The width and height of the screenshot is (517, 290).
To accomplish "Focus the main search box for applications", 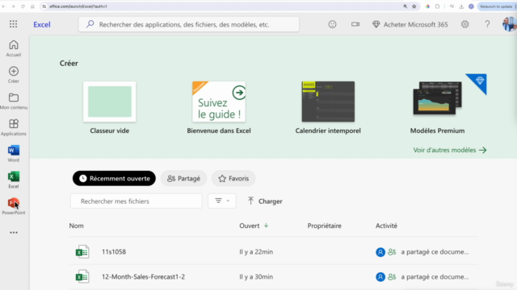I will click(189, 24).
